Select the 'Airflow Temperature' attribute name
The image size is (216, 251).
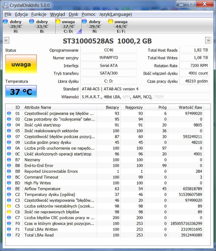42,189
